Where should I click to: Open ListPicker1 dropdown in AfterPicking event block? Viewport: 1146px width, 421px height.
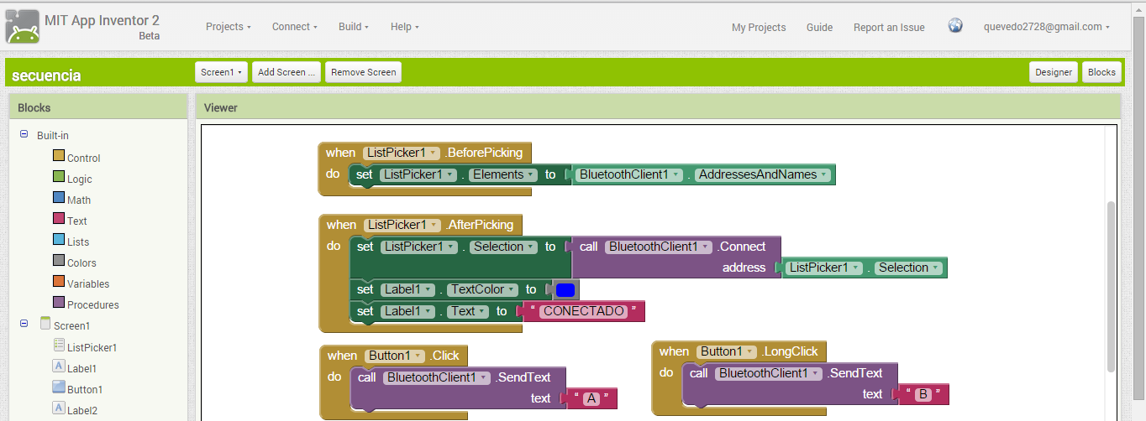click(x=402, y=225)
